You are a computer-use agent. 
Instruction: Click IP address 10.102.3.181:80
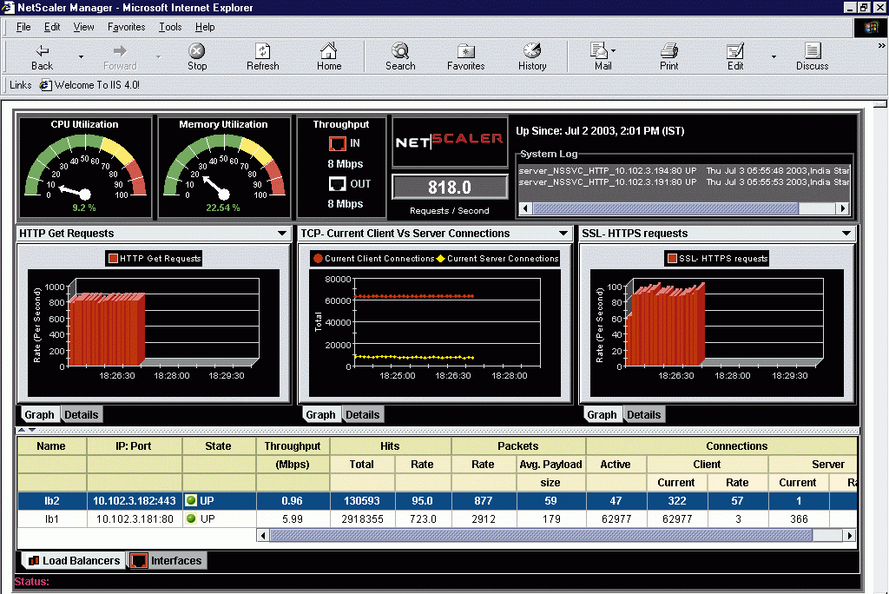pos(135,519)
